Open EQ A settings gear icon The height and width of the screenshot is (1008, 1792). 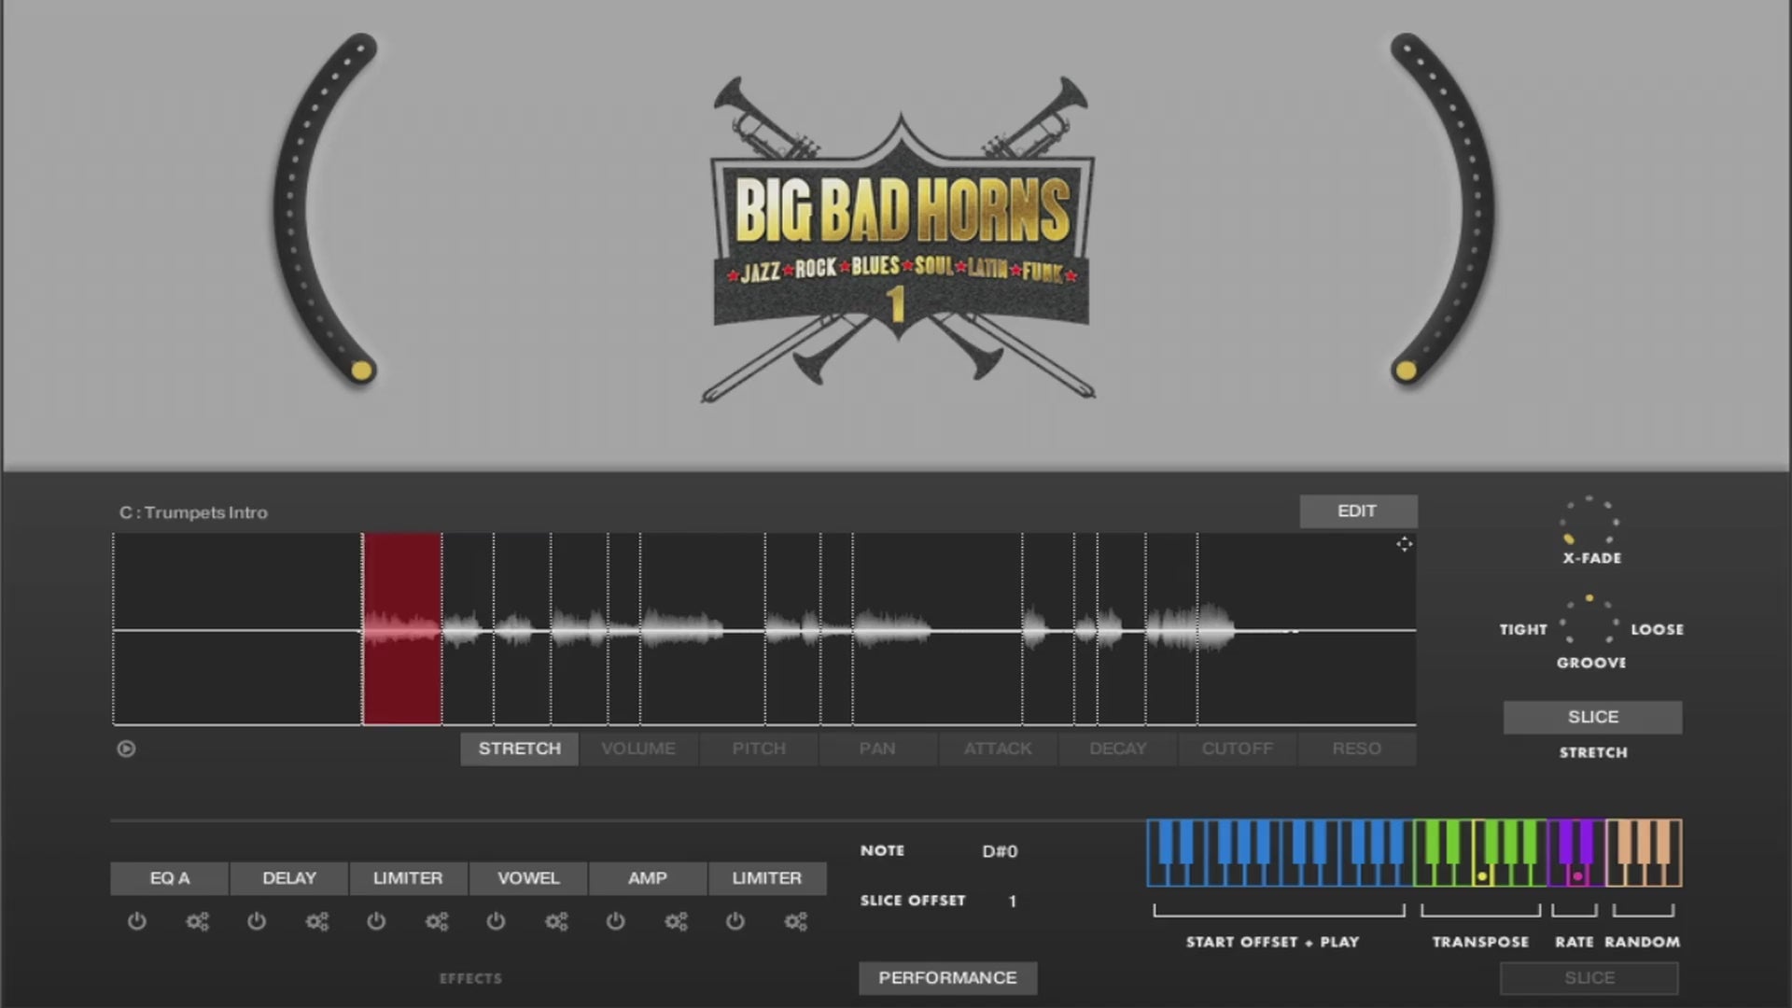tap(197, 922)
